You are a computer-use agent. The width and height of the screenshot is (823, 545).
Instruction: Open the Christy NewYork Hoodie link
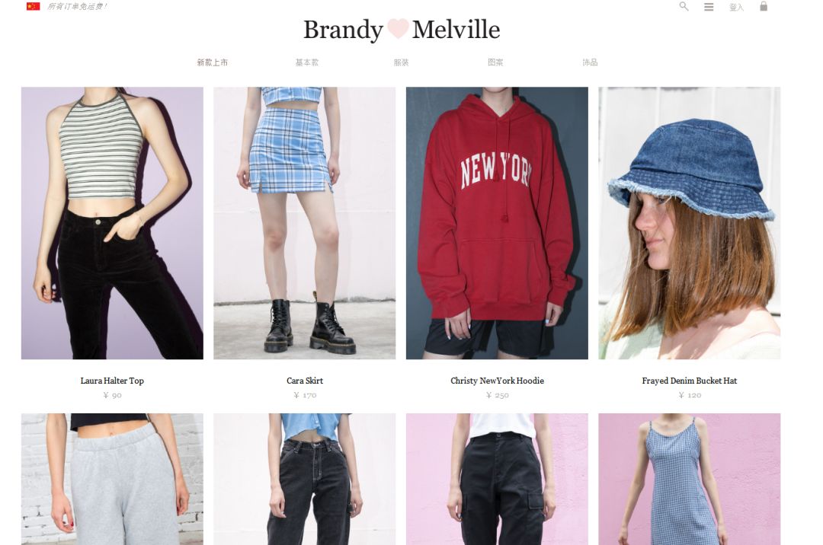(497, 381)
